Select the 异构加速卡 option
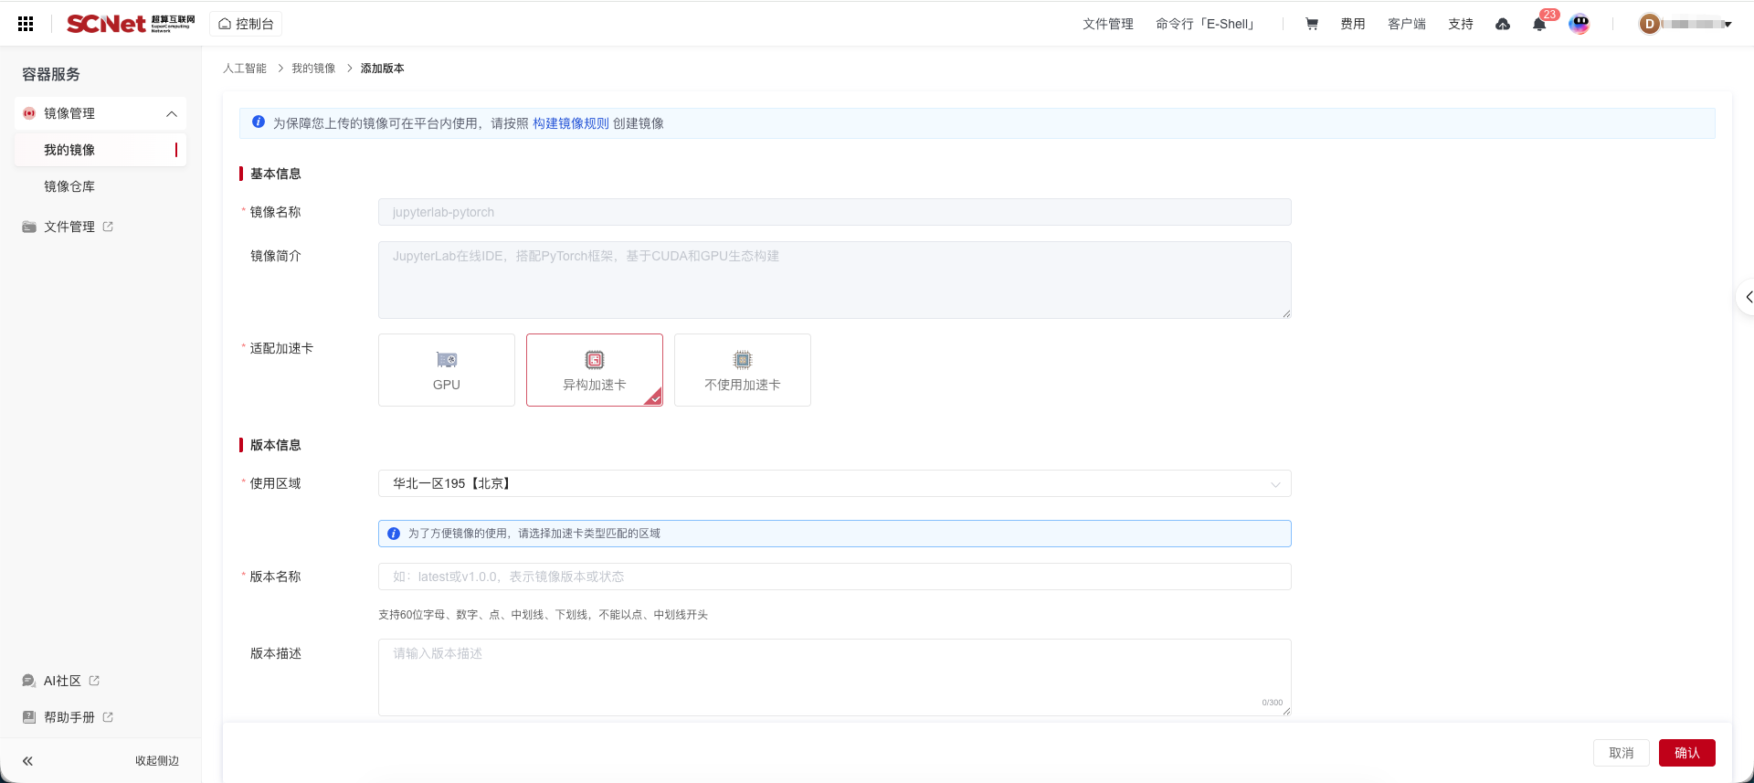The image size is (1754, 783). [x=595, y=370]
